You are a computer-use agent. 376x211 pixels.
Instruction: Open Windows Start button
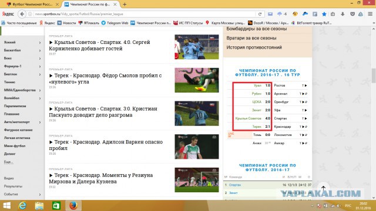click(6, 206)
